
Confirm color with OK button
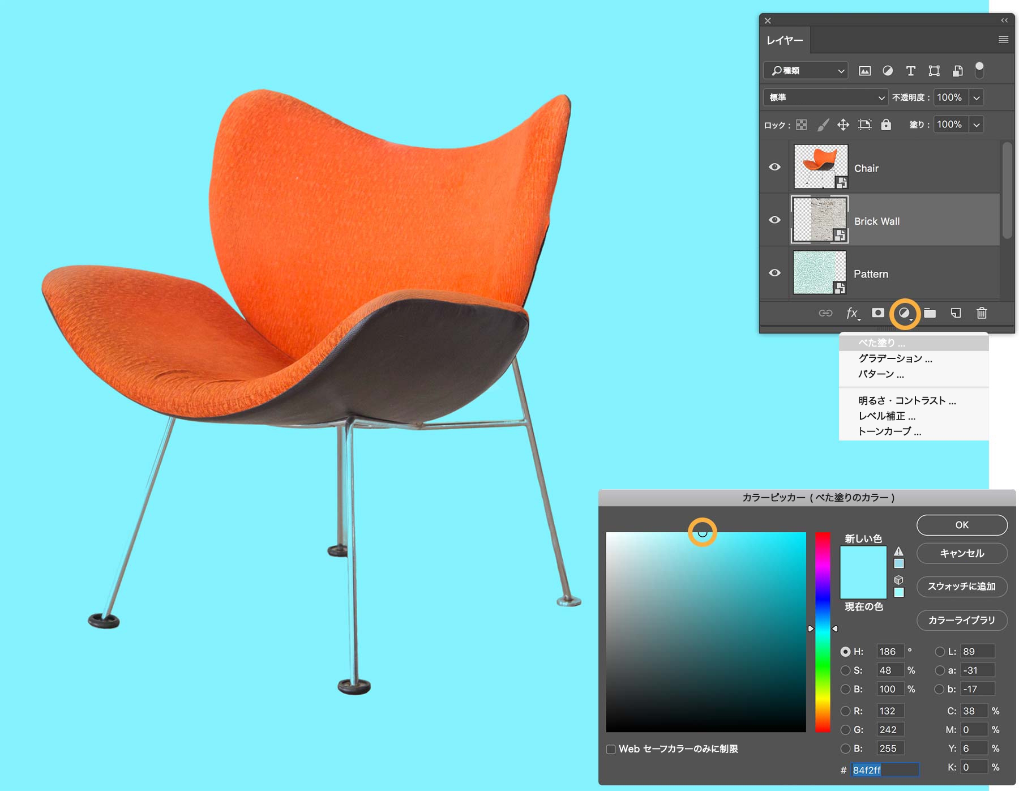(962, 525)
